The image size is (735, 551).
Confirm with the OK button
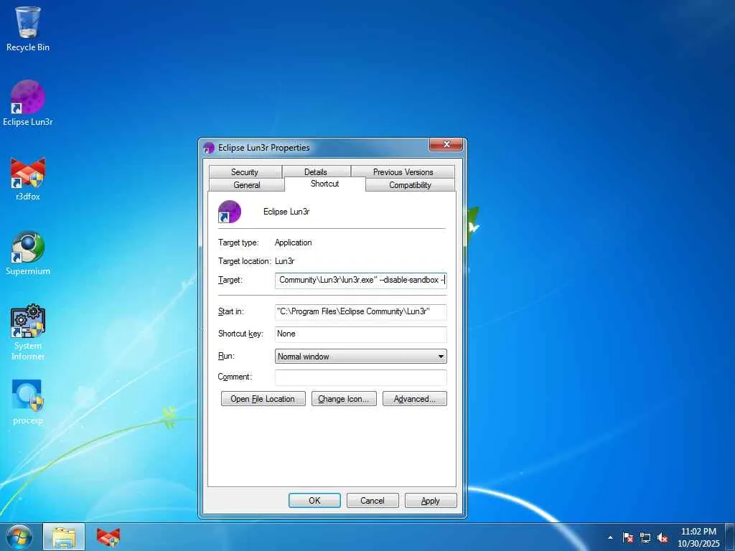coord(314,500)
